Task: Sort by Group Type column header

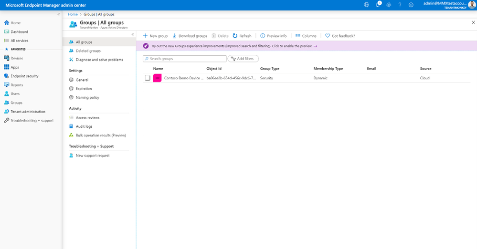Action: click(x=269, y=69)
